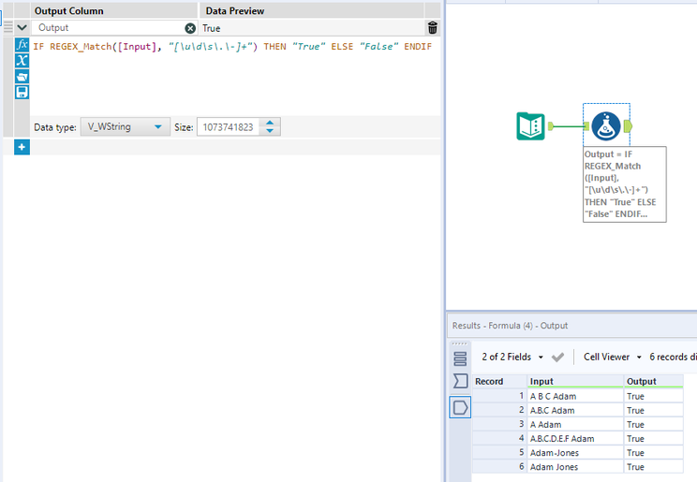Select the cell 'A.B.C.D.E.F Adam'
Viewport: 697px width, 482px height.
coord(575,438)
